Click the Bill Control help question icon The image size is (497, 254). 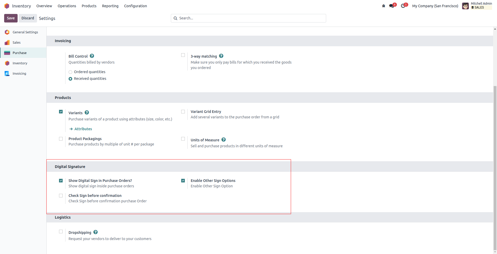pos(92,56)
